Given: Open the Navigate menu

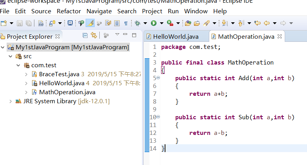Looking at the screenshot, I should [99, 11].
